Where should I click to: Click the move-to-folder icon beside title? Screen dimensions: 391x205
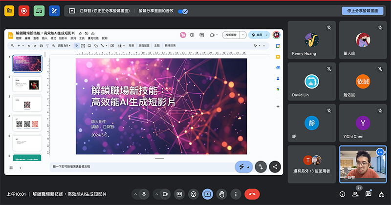pos(87,33)
